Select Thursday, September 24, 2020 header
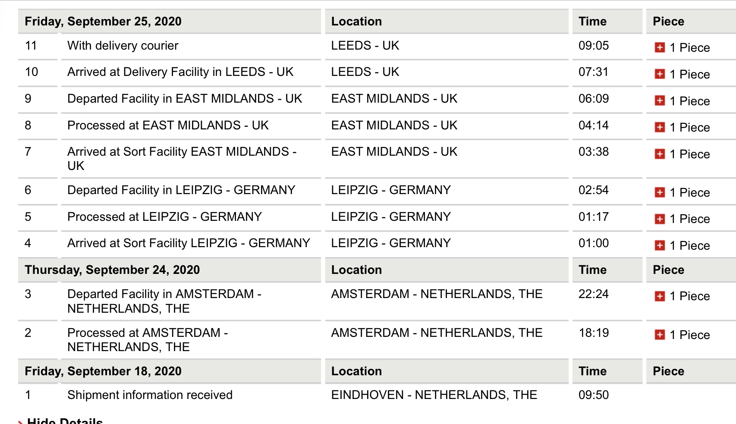This screenshot has height=424, width=736. [x=112, y=270]
